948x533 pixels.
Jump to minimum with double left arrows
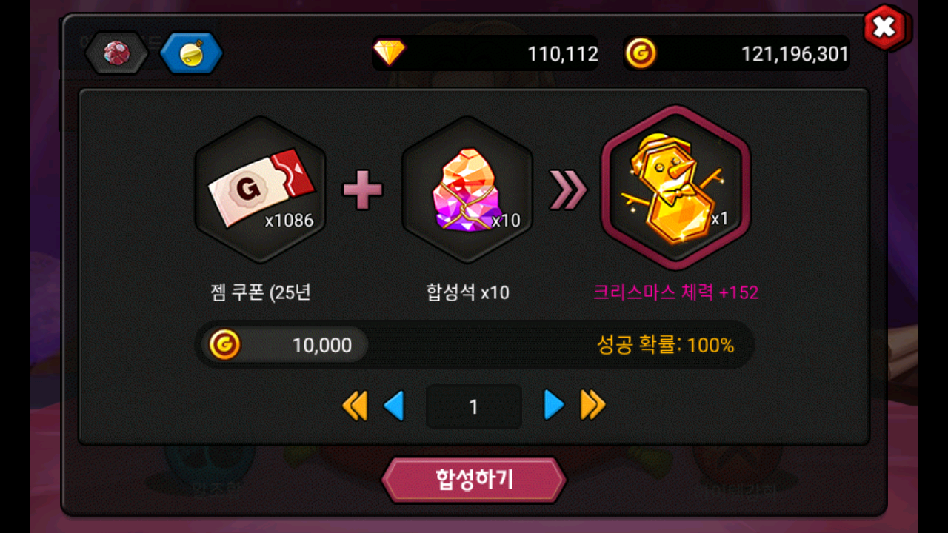[355, 406]
